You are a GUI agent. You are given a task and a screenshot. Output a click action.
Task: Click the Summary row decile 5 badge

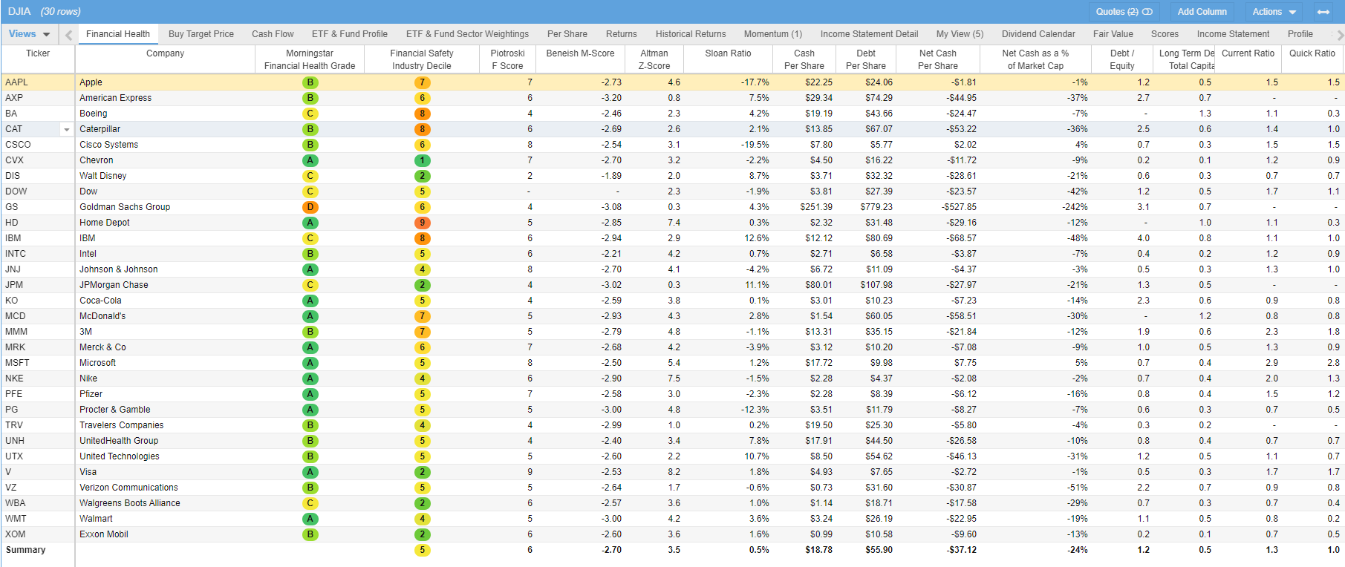pos(422,550)
